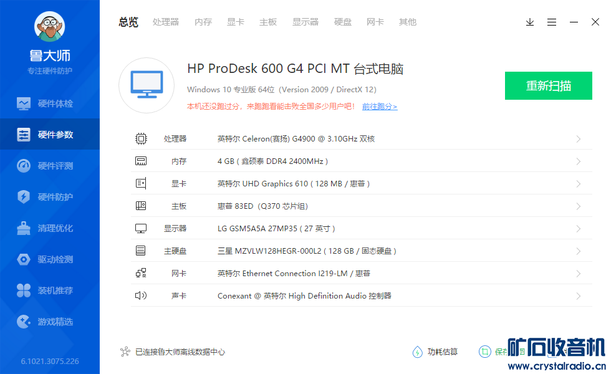Click the 功耗估算 power drop icon
Image resolution: width=611 pixels, height=374 pixels.
pyautogui.click(x=417, y=352)
